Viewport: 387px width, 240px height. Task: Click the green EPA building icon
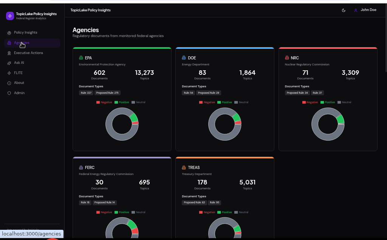[81, 57]
